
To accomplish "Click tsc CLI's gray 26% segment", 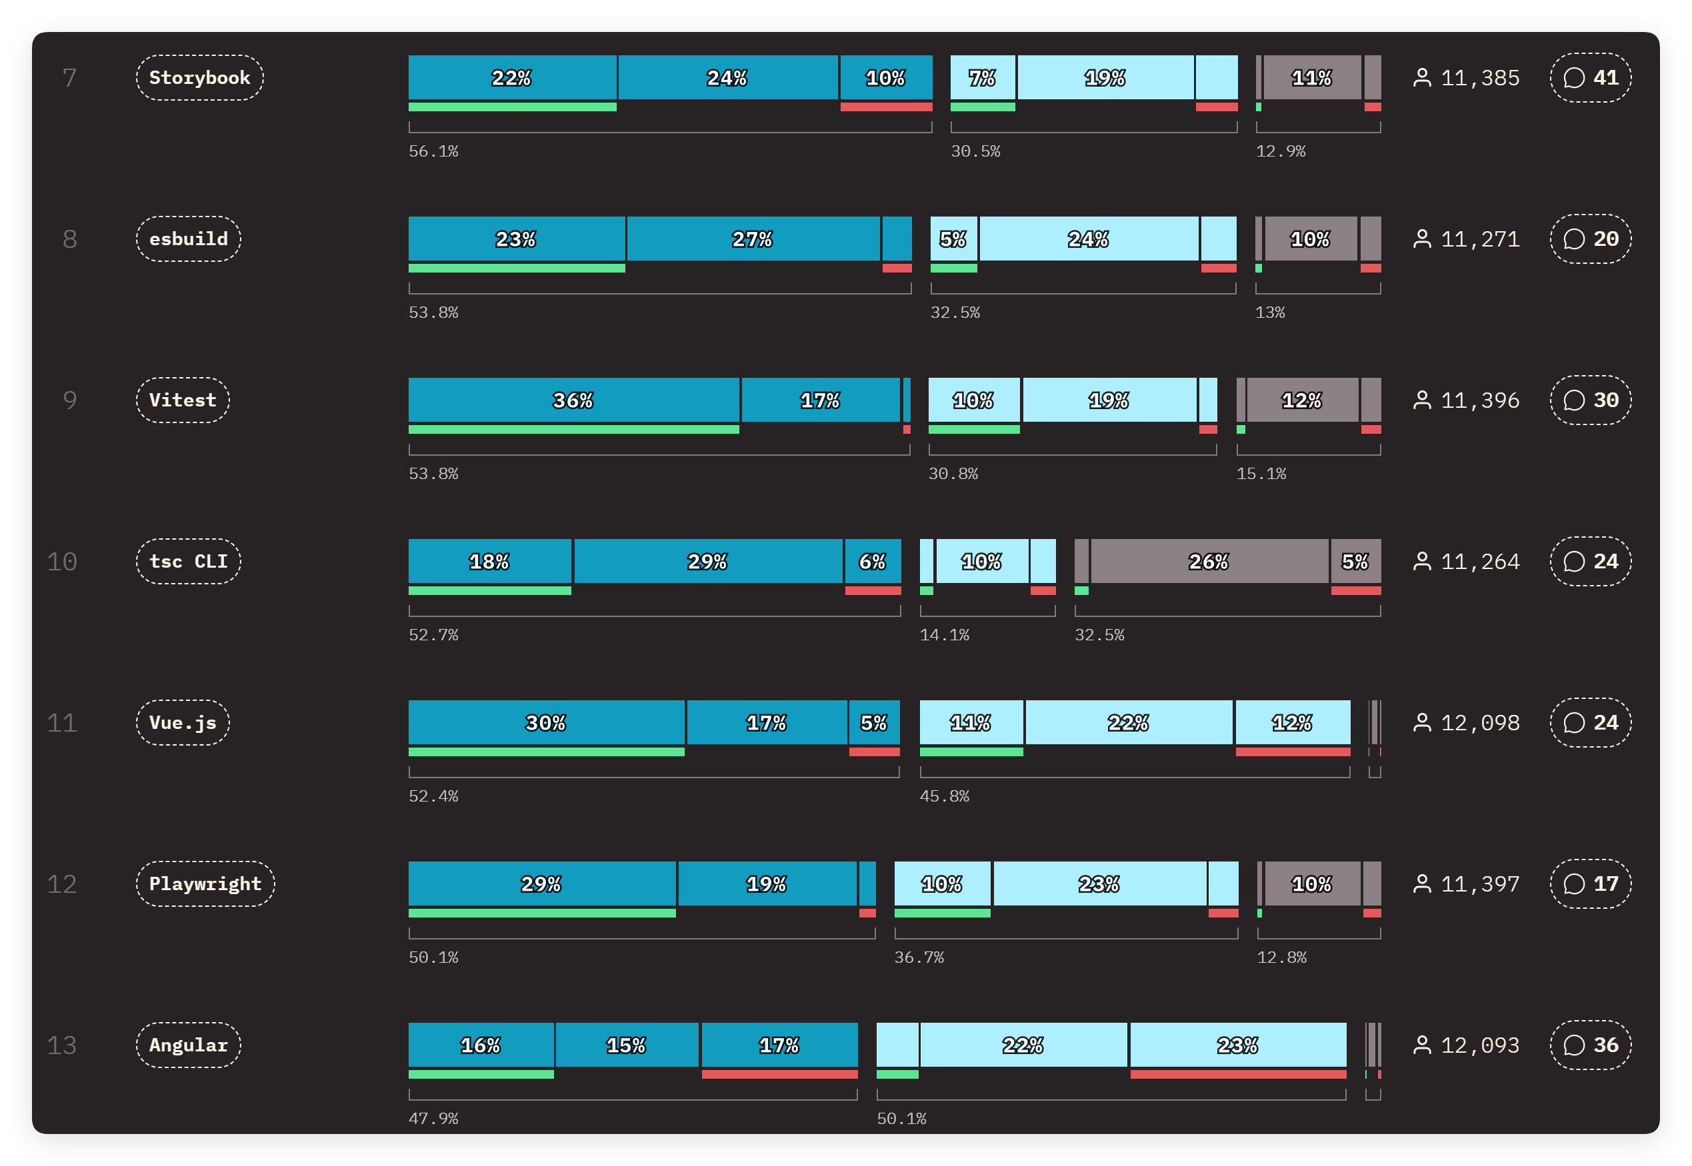I will [x=1208, y=561].
